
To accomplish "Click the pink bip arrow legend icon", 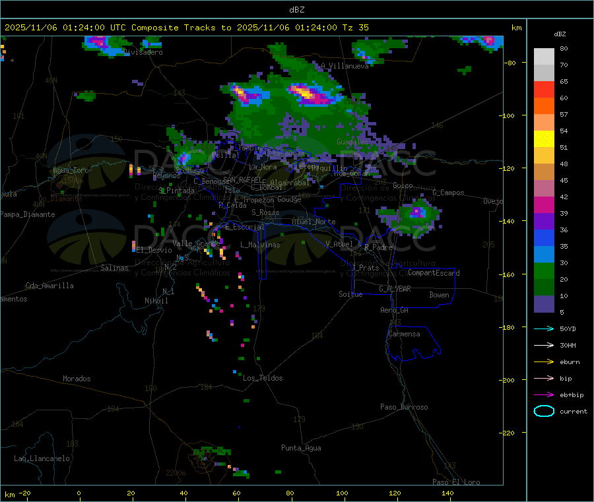I will click(544, 378).
